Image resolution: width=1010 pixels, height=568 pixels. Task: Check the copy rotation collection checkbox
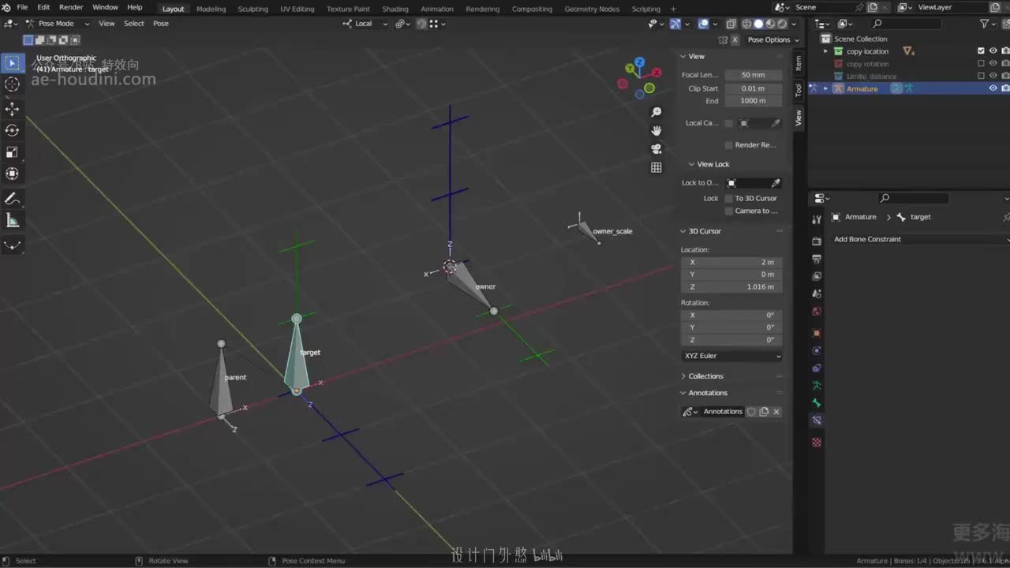[x=981, y=64]
